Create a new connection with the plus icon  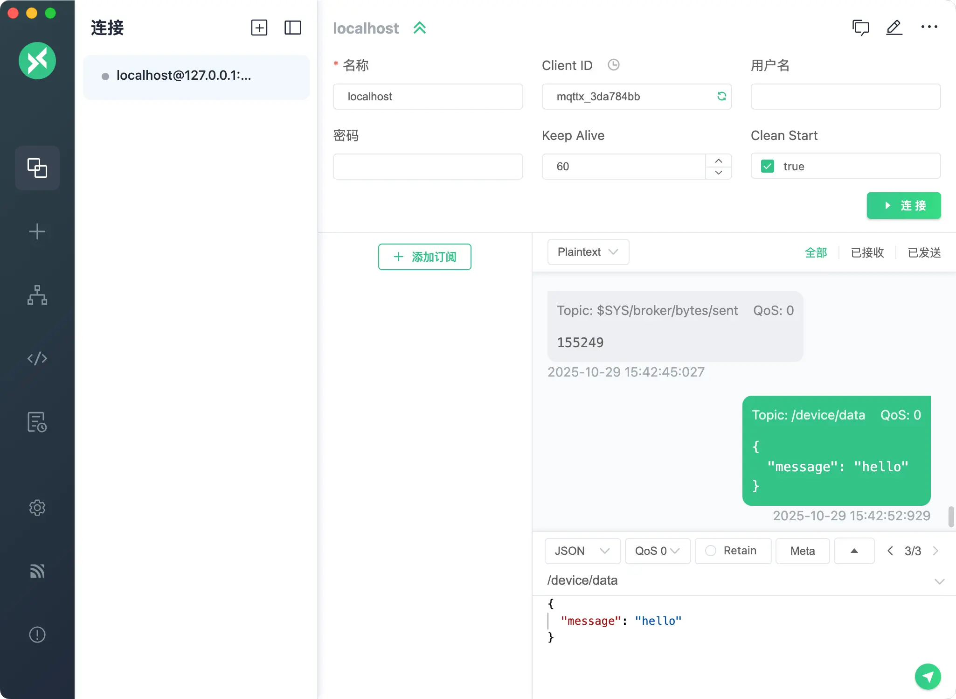(259, 28)
